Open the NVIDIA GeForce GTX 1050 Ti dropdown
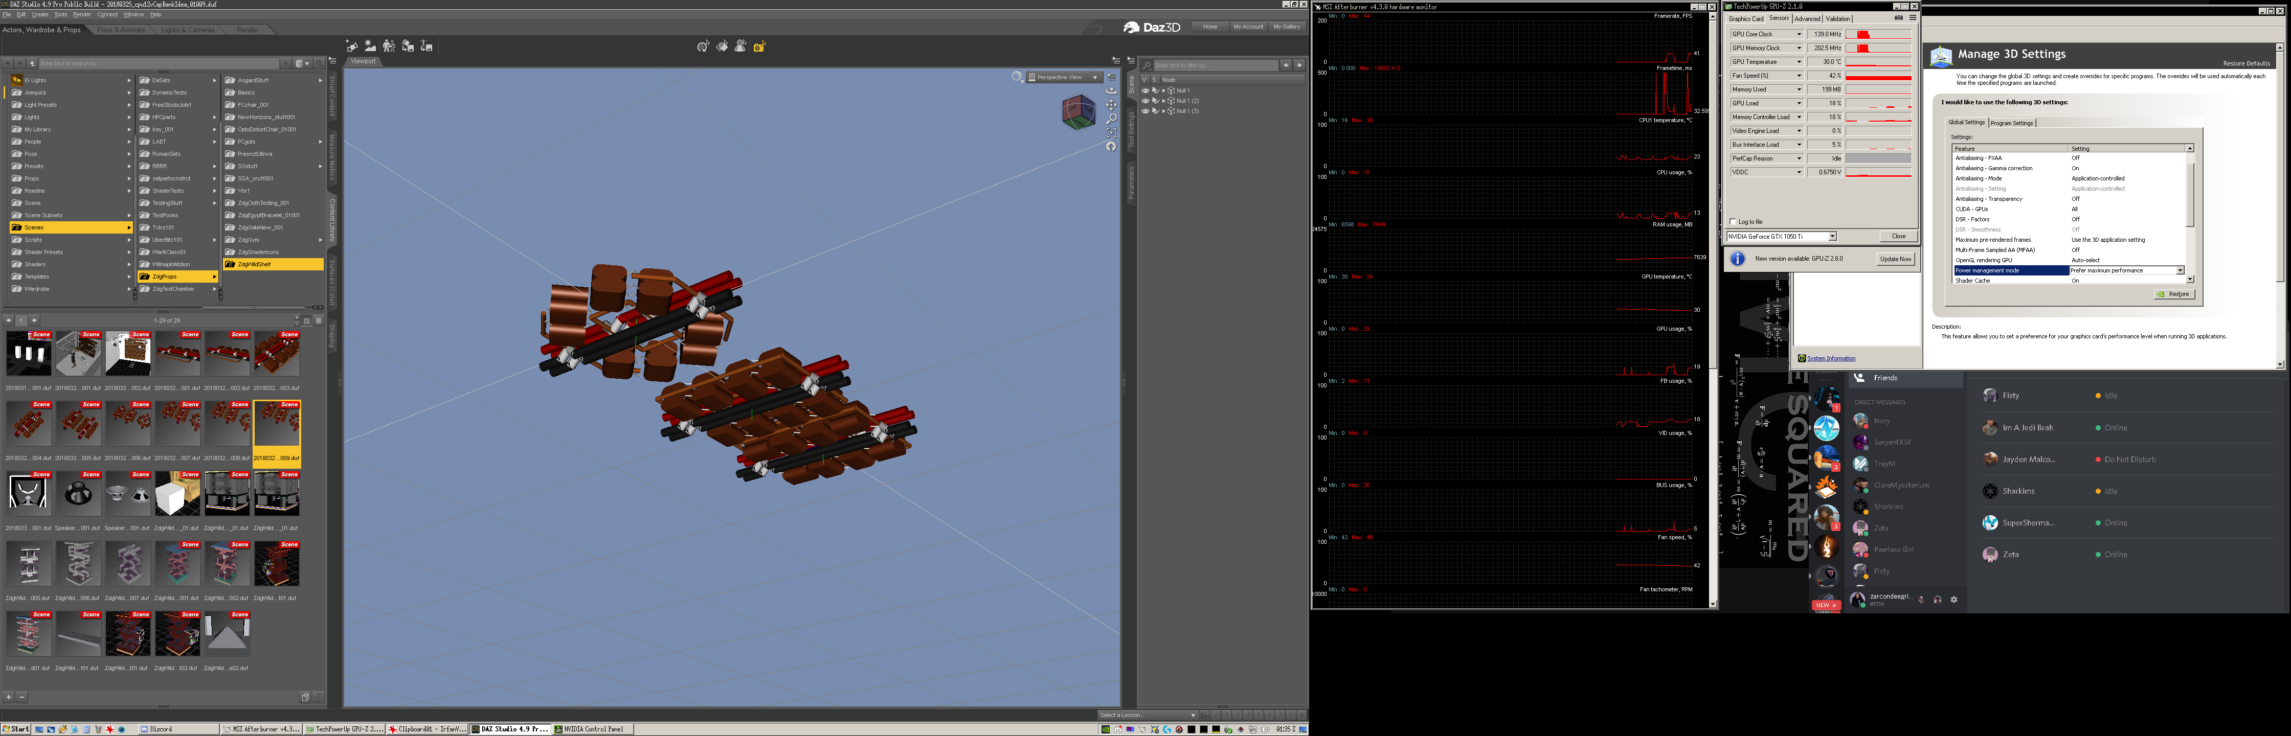The width and height of the screenshot is (2291, 736). pos(1832,237)
